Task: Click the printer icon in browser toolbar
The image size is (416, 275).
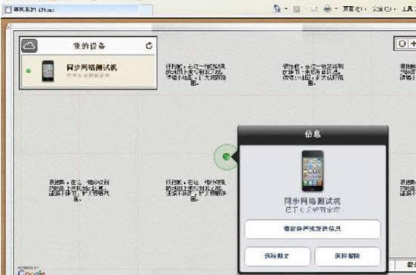Action: [x=328, y=9]
